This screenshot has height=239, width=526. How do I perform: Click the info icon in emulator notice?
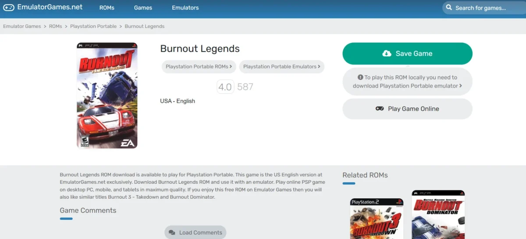pyautogui.click(x=360, y=77)
